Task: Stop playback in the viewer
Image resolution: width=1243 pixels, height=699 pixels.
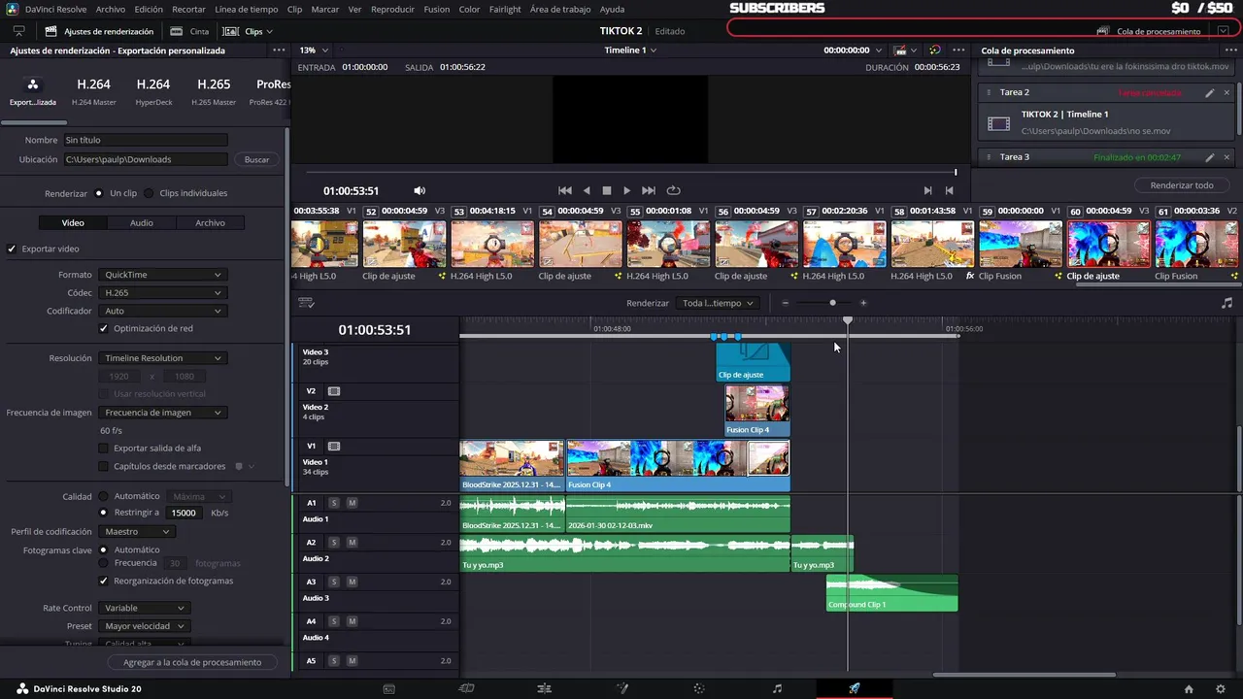Action: pyautogui.click(x=607, y=191)
